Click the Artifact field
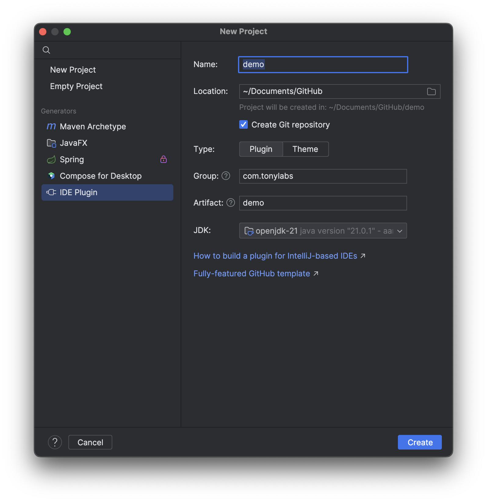 [323, 203]
